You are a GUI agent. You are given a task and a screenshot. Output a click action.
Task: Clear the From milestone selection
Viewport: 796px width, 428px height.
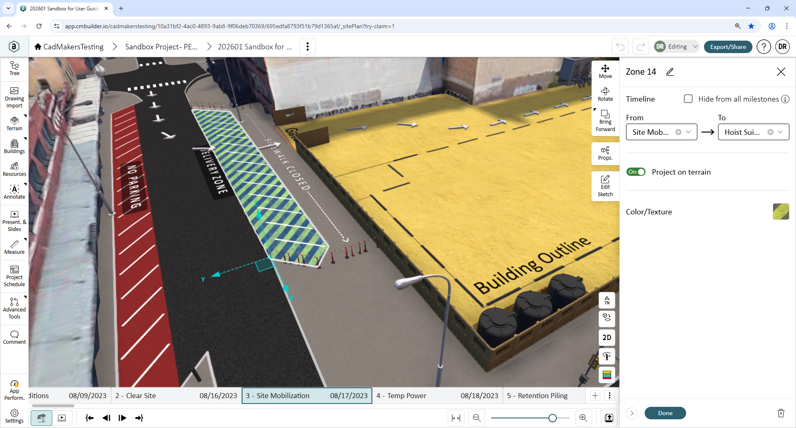(678, 132)
